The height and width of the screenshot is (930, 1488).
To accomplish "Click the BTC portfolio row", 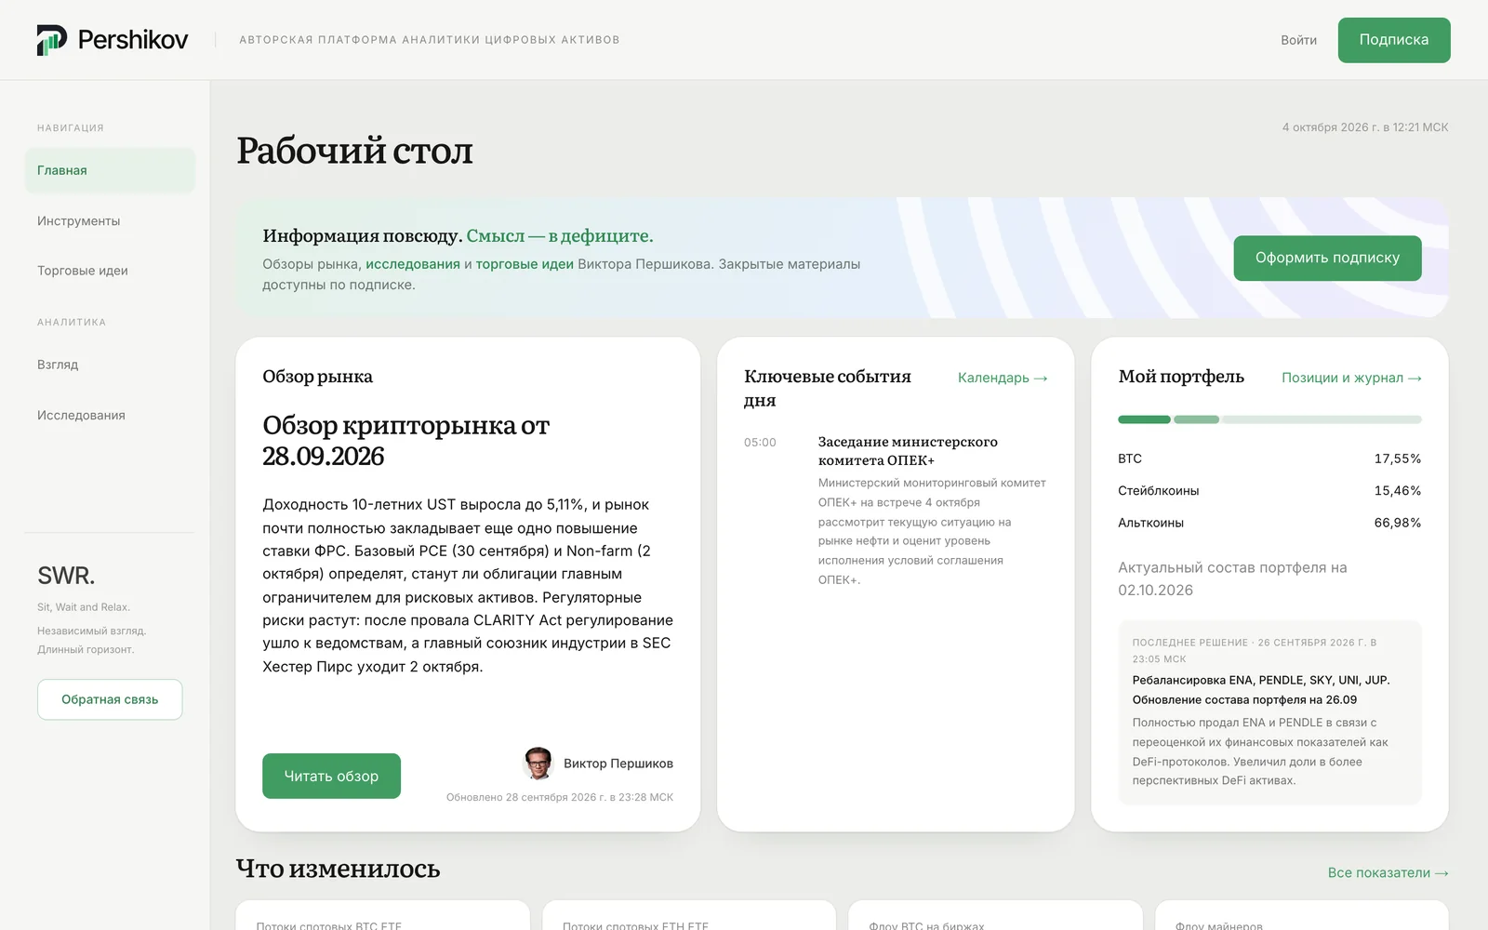I will (1269, 458).
